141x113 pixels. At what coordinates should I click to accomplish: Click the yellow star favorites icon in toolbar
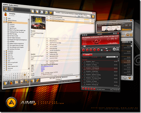[x=51, y=13]
